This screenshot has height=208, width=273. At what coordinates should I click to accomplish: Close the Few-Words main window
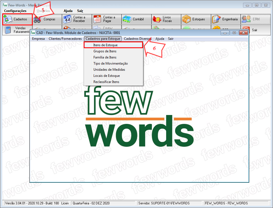click(266, 5)
